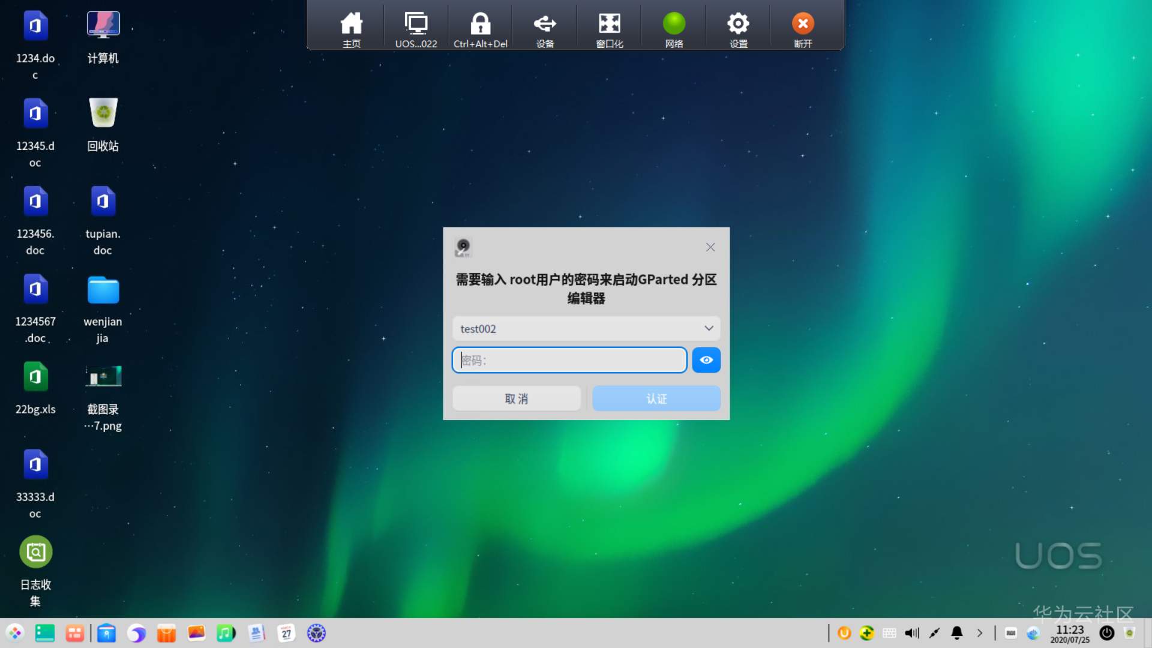Image resolution: width=1152 pixels, height=648 pixels.
Task: Toggle the notification bell in tray
Action: pyautogui.click(x=957, y=633)
